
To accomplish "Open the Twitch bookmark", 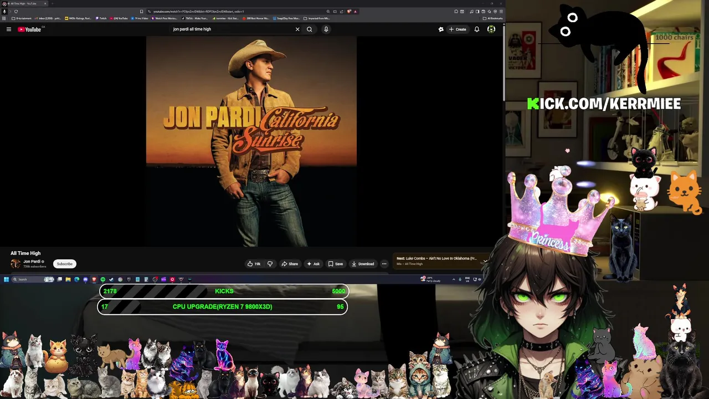I will pos(101,18).
